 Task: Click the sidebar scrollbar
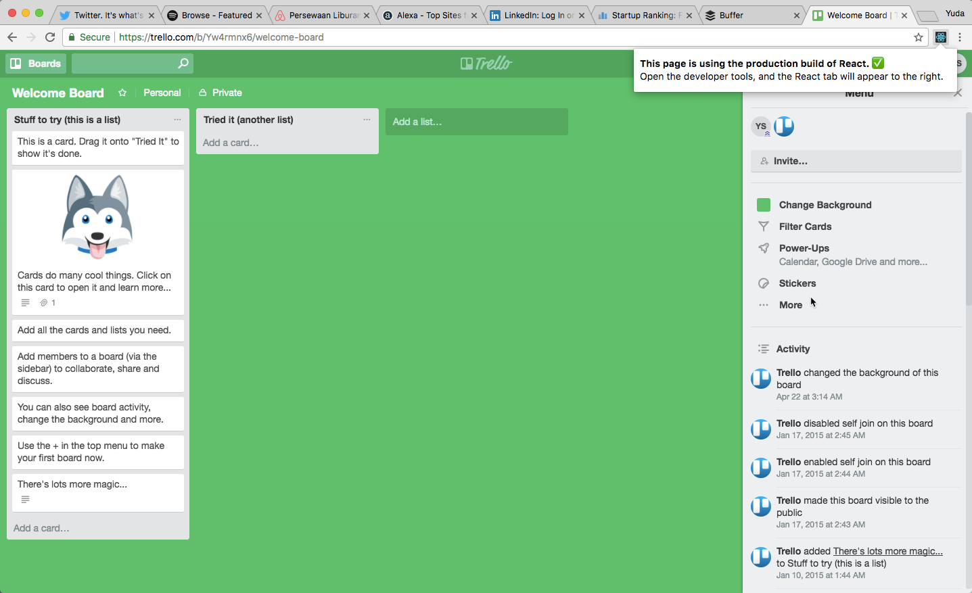tap(969, 210)
